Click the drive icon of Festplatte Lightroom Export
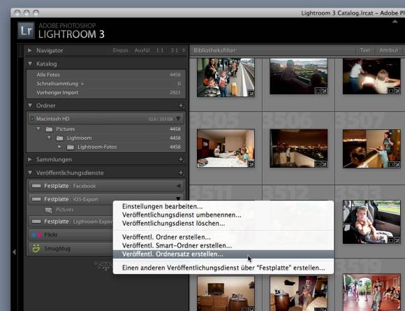The image size is (405, 311). 36,222
